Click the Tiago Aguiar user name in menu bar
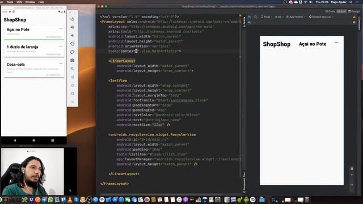This screenshot has height=204, width=363. pyautogui.click(x=339, y=2)
